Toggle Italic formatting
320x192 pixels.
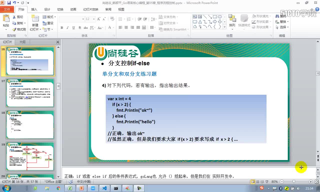coord(67,27)
